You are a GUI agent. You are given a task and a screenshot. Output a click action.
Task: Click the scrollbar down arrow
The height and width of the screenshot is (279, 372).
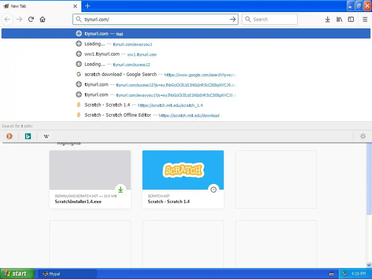click(369, 265)
